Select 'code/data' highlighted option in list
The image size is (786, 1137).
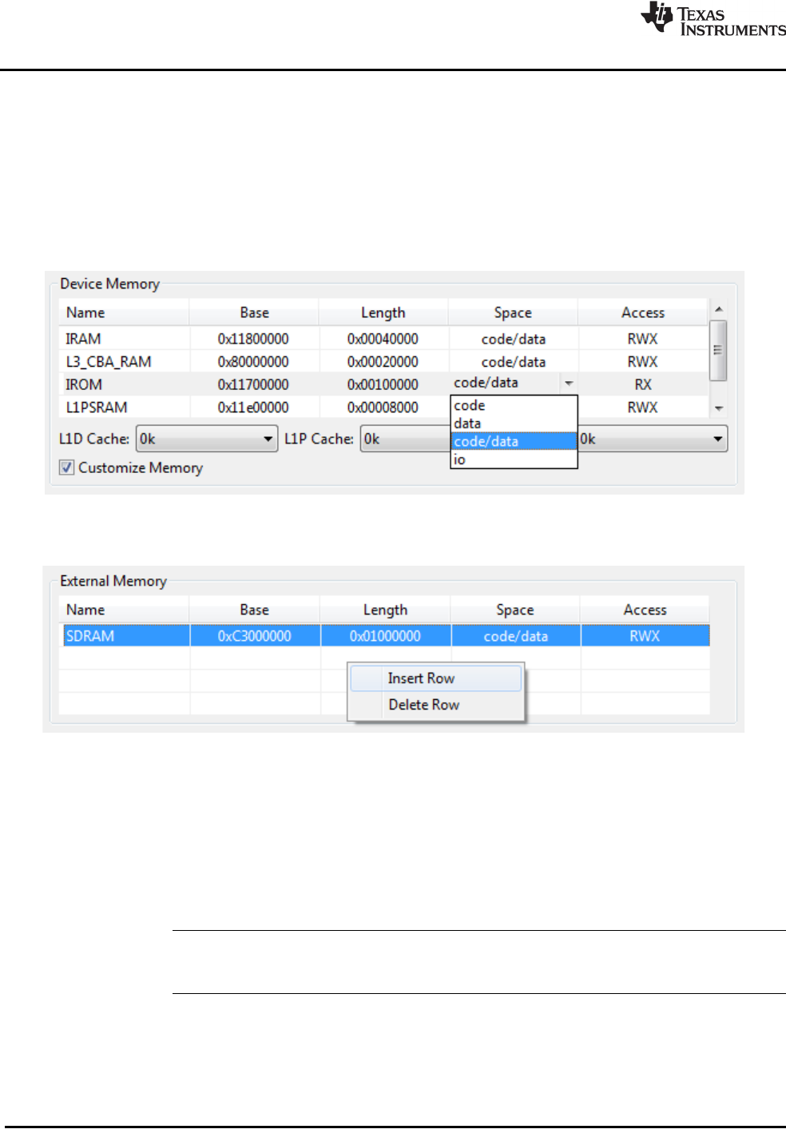(514, 441)
